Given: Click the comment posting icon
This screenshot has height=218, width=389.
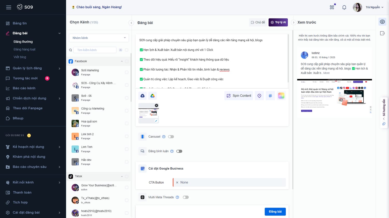Looking at the screenshot, I should click(142, 151).
